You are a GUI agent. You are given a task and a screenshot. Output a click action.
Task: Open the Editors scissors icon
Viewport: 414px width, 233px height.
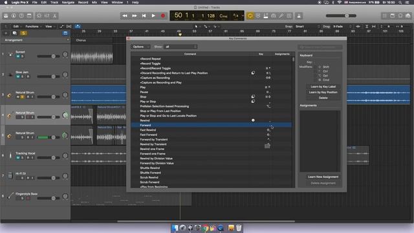(x=54, y=16)
